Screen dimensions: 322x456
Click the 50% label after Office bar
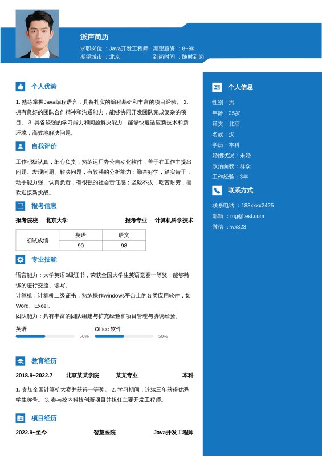163,336
